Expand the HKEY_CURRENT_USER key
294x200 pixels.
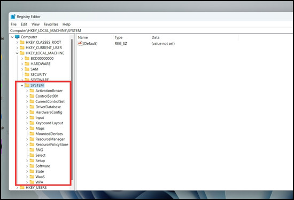17,48
